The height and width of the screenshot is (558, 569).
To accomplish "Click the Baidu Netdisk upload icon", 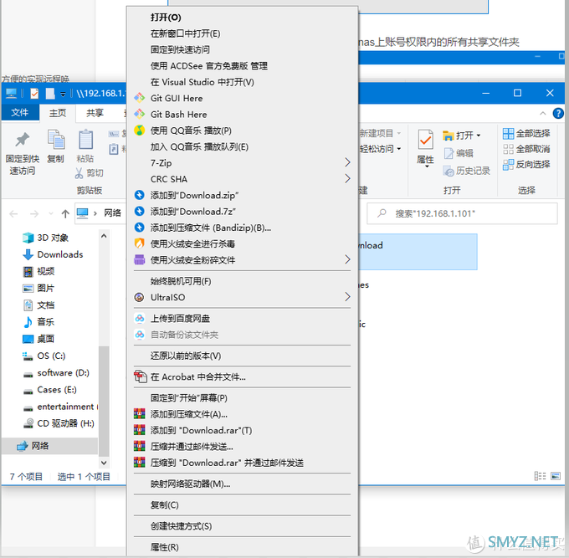I will tap(140, 319).
